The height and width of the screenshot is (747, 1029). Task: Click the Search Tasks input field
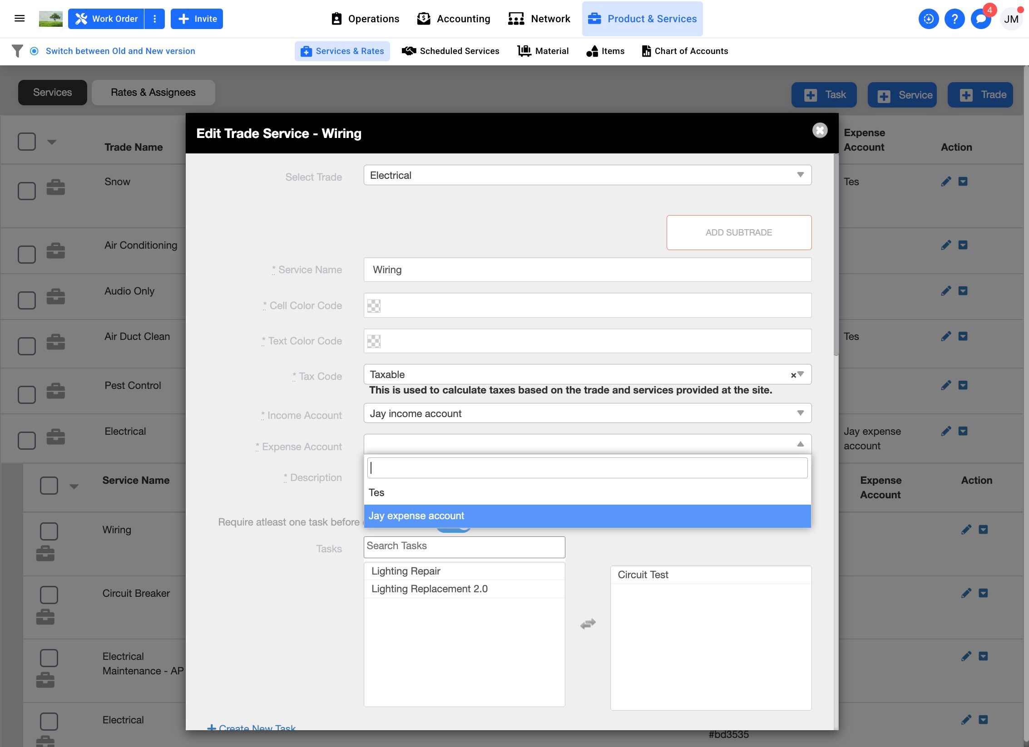click(x=464, y=546)
